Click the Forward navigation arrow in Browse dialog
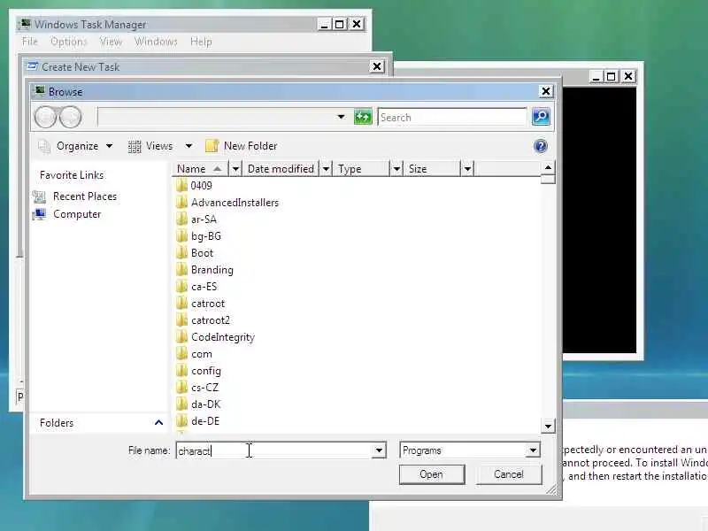The image size is (708, 531). 70,117
